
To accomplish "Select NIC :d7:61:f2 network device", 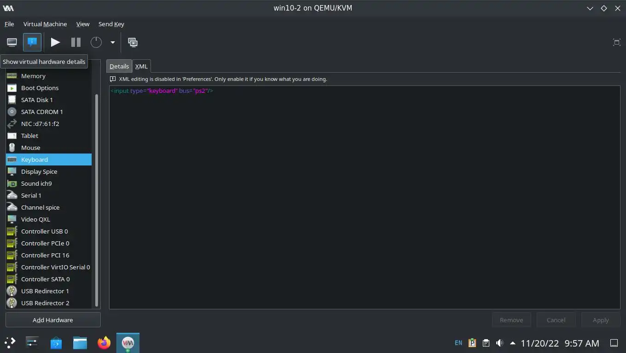I will coord(49,124).
